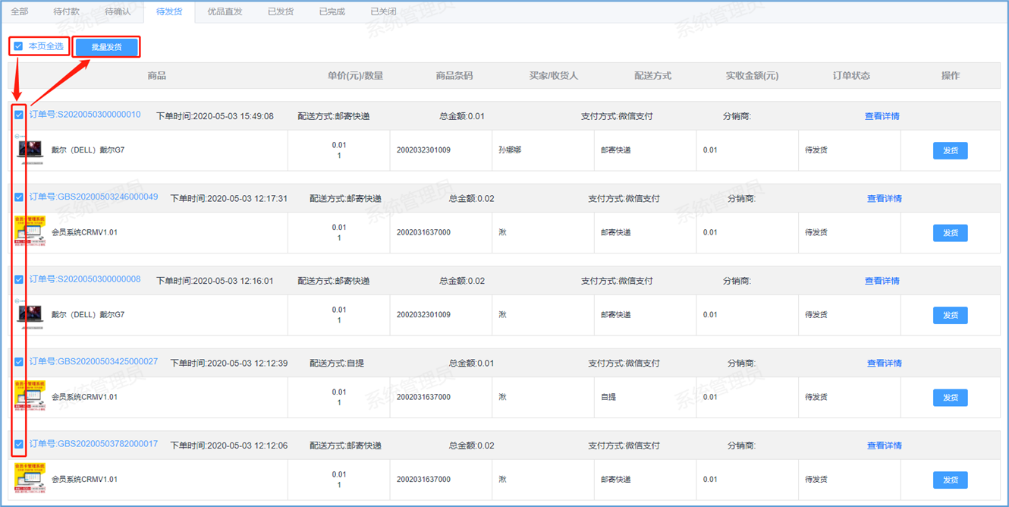Open the 已发货 tab
Viewport: 1009px width, 507px height.
(281, 11)
